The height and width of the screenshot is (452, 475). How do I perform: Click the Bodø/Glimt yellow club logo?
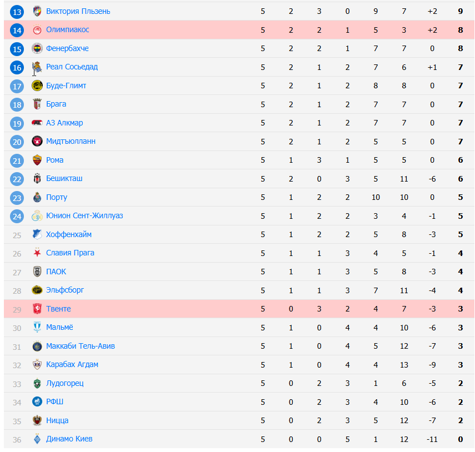point(37,86)
